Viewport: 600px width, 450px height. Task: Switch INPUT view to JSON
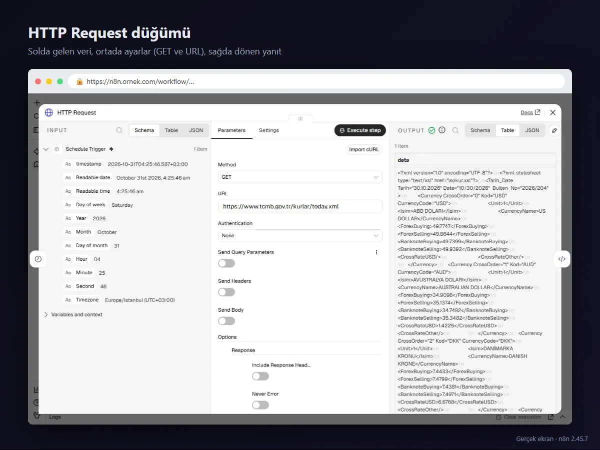[x=196, y=130]
